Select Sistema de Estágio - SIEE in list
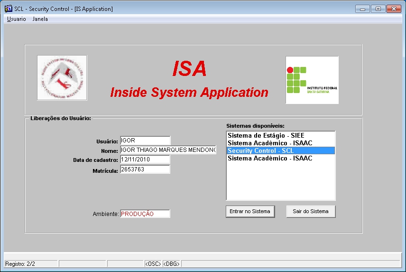This screenshot has height=272, width=406. (x=266, y=136)
